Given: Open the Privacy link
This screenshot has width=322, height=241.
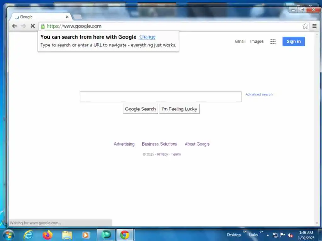Looking at the screenshot, I should click(x=162, y=154).
